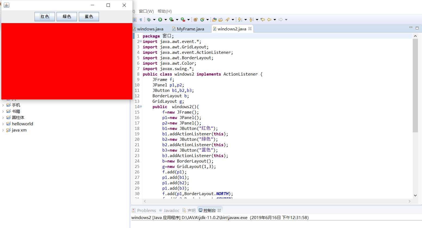This screenshot has height=228, width=422.
Task: Expand the 书籍 project
Action: tap(3, 111)
